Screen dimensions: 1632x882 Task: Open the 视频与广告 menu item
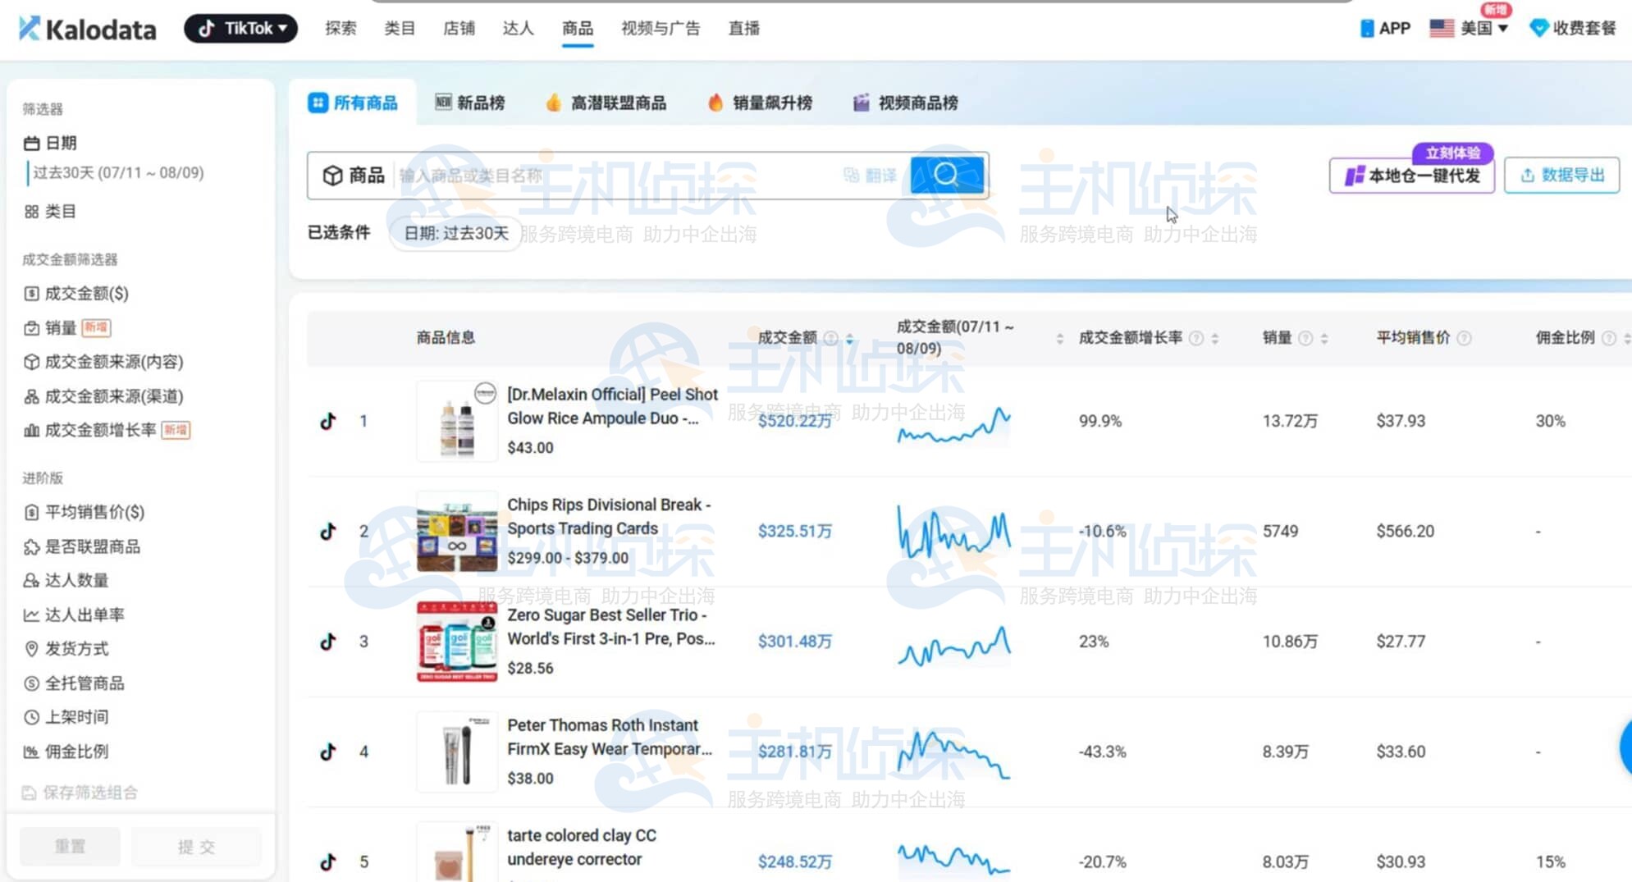(x=660, y=27)
